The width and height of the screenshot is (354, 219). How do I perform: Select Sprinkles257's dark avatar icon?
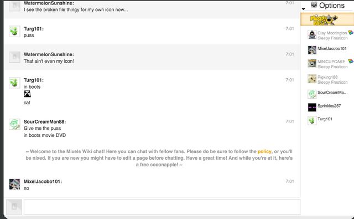312,107
